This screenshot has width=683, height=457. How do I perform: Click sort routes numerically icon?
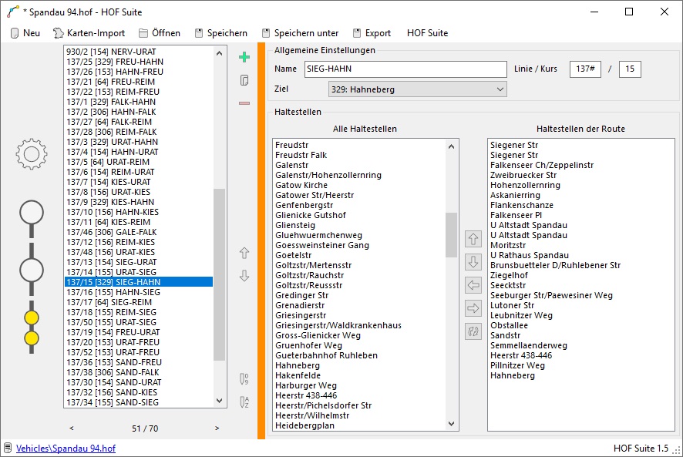244,379
